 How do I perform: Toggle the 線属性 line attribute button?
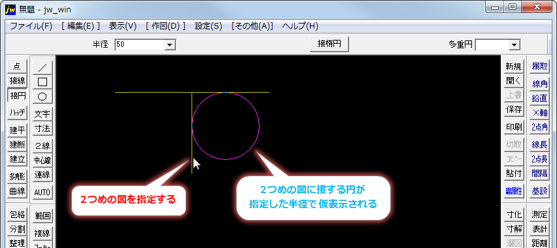click(x=514, y=191)
